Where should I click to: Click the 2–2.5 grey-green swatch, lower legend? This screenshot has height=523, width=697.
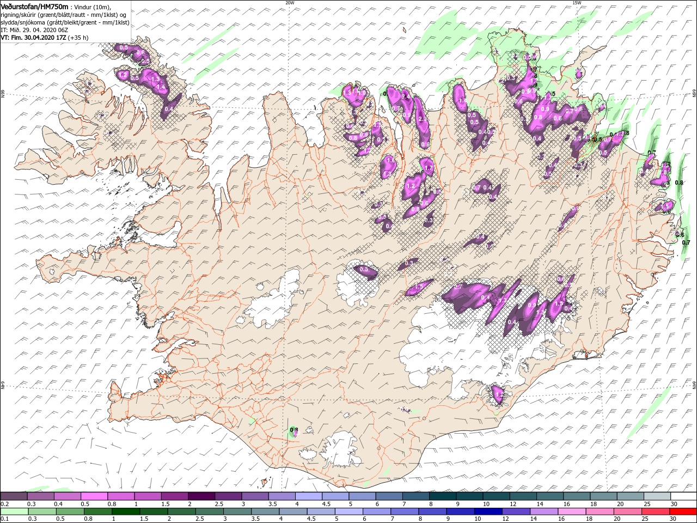coord(181,512)
